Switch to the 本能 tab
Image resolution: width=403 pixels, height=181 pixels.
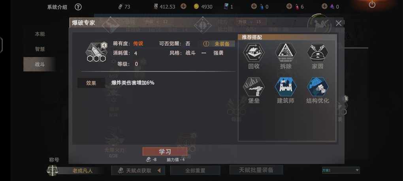[x=40, y=34]
